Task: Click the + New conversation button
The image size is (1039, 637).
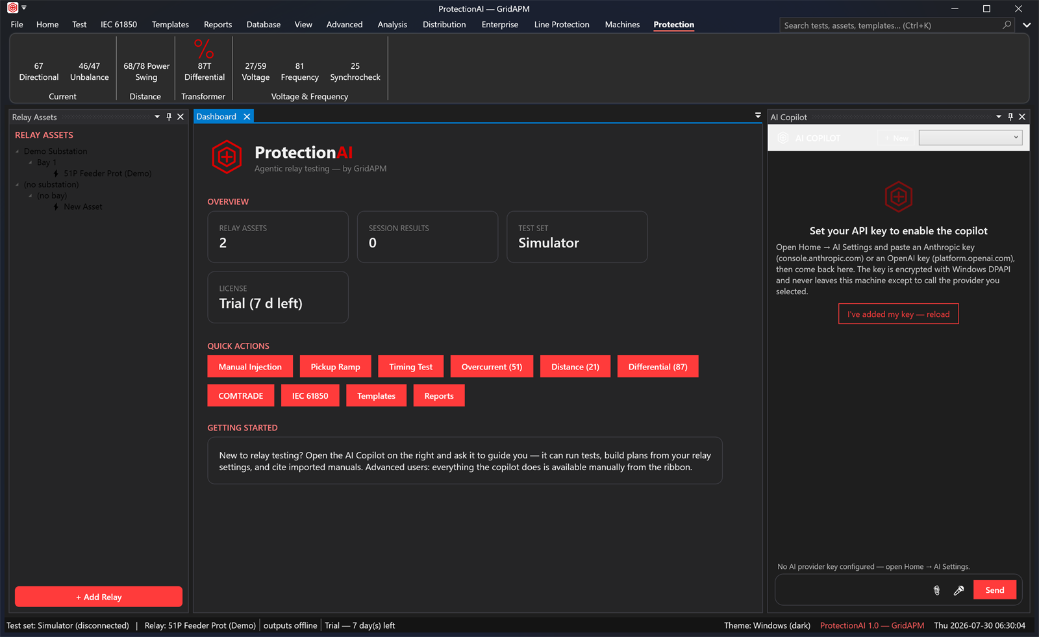Action: (x=896, y=138)
